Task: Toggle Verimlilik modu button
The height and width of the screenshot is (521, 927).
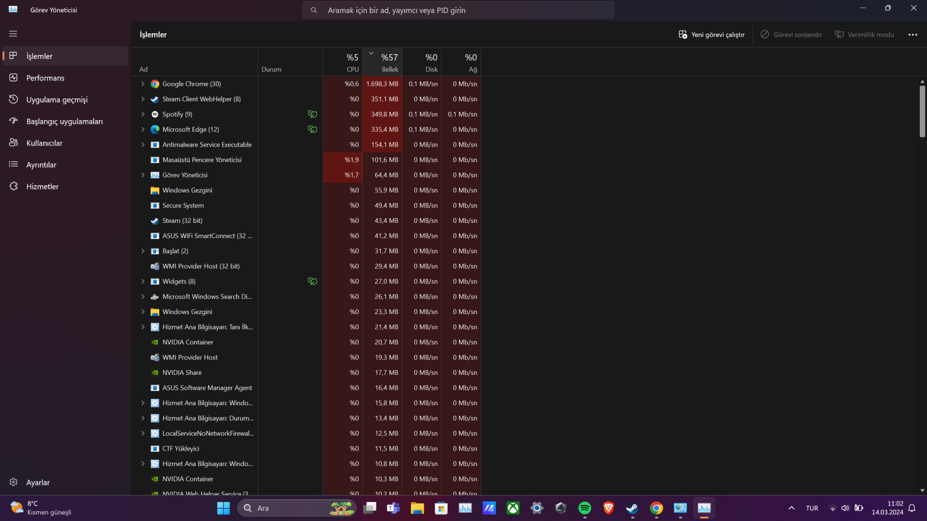Action: coord(864,35)
